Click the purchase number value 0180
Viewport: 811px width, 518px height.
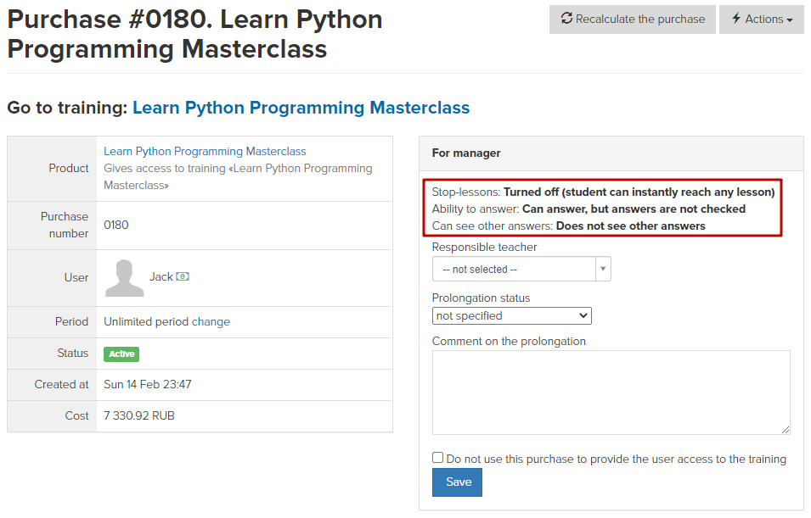(115, 225)
